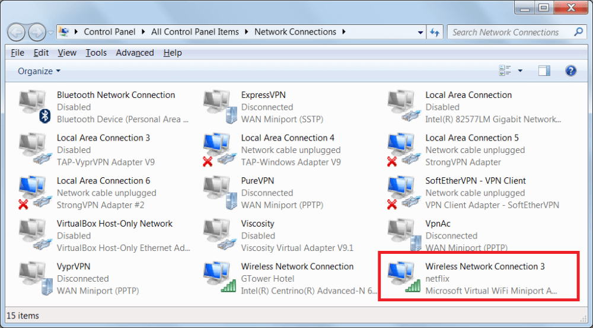Image resolution: width=593 pixels, height=328 pixels.
Task: Go to All Control Panel Items breadcrumb
Action: (x=195, y=32)
